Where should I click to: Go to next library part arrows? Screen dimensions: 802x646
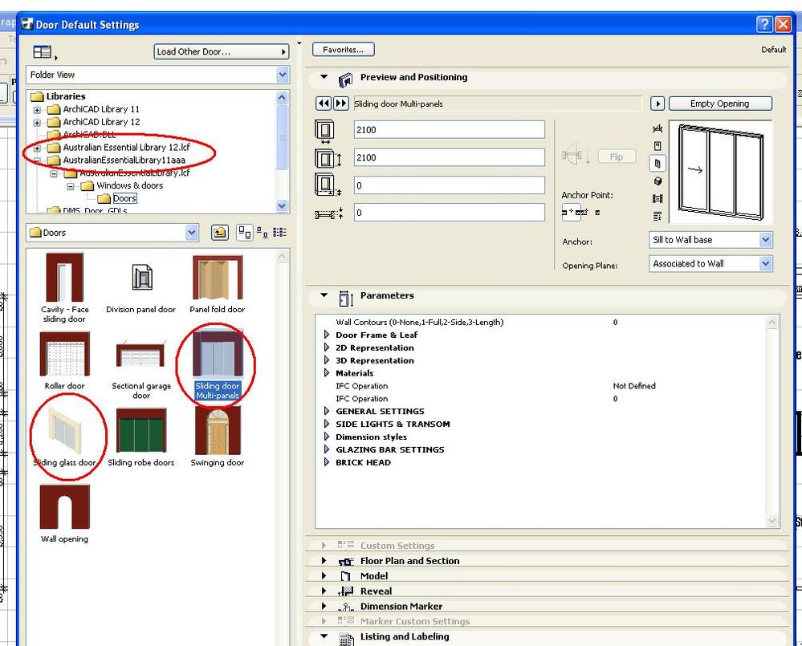(341, 104)
